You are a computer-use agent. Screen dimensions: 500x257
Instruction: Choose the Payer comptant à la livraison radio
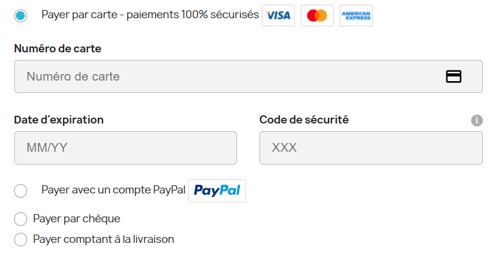(x=21, y=239)
